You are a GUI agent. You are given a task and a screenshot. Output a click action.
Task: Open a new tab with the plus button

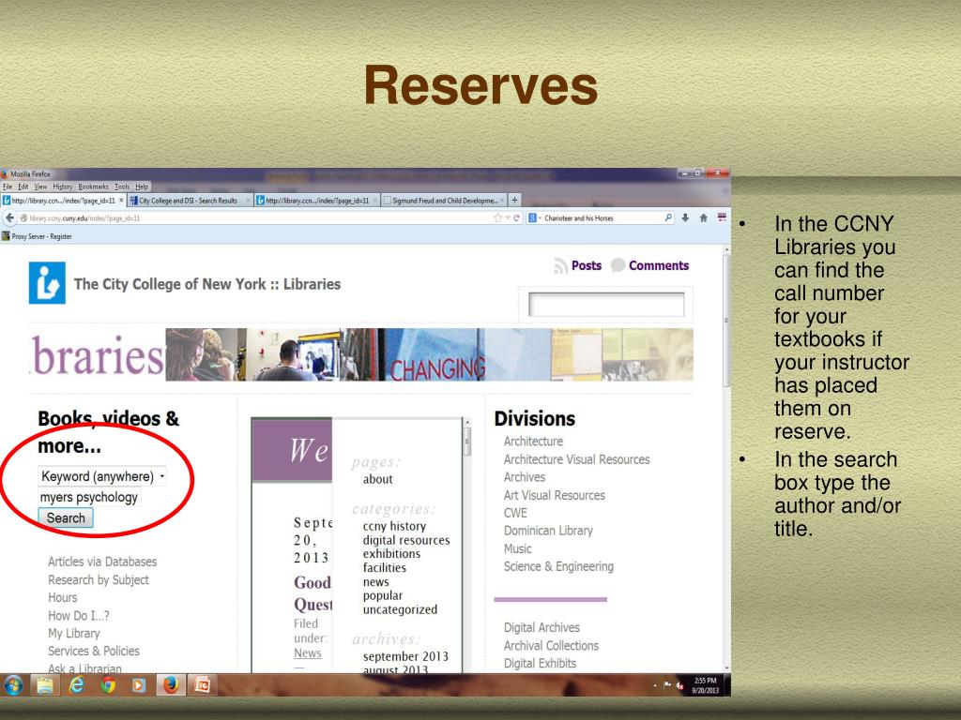515,201
